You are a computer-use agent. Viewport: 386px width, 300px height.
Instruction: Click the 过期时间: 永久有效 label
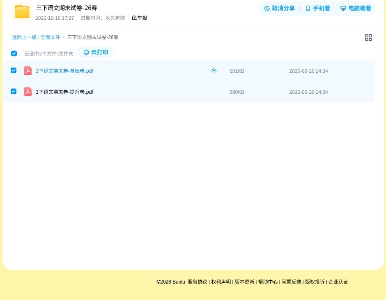(103, 18)
